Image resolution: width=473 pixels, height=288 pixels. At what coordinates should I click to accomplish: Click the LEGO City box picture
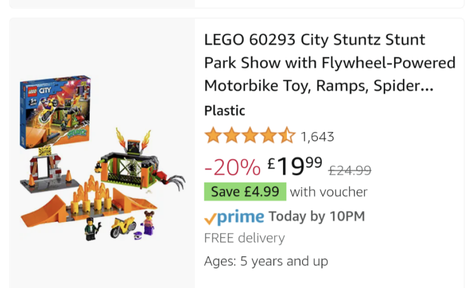pos(55,110)
